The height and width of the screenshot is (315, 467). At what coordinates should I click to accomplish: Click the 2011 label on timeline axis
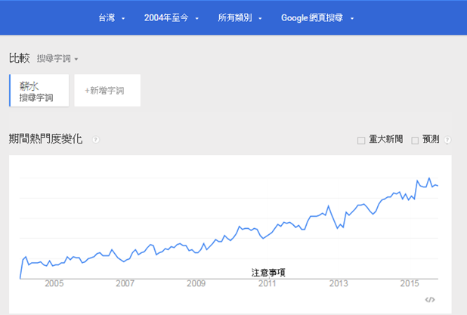[267, 284]
